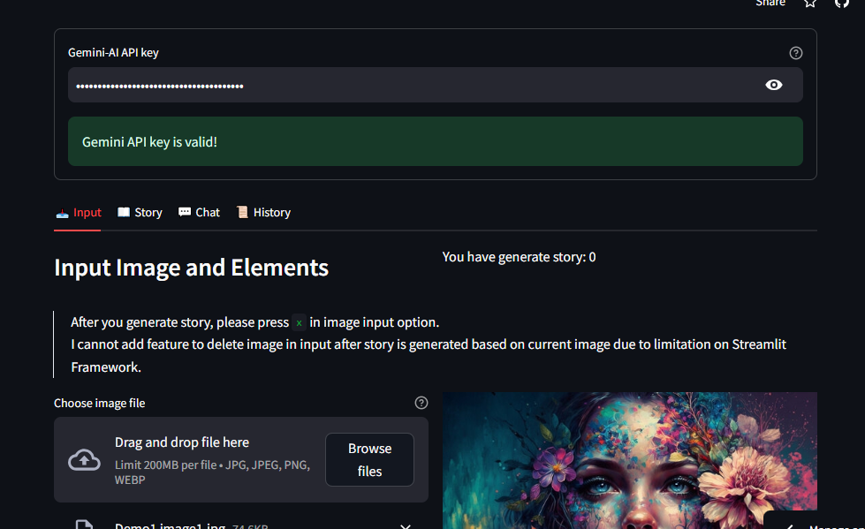
Task: Show the hidden Gemini API key
Action: (x=773, y=85)
